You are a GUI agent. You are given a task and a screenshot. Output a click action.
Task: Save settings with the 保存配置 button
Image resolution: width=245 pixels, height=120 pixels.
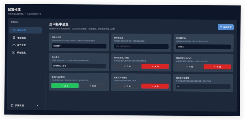[226, 27]
